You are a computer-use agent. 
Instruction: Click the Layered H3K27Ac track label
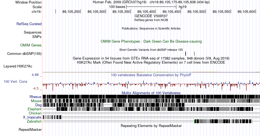point(18,66)
